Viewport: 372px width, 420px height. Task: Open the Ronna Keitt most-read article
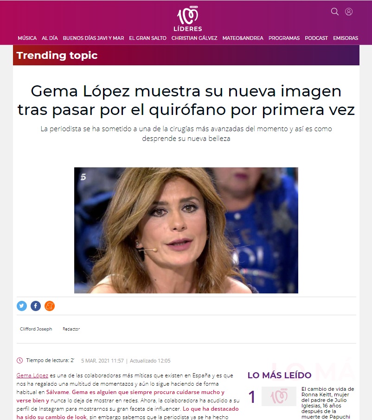(x=327, y=403)
